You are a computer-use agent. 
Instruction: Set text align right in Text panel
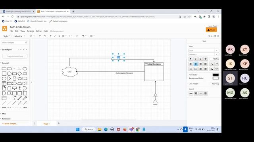tap(200, 64)
